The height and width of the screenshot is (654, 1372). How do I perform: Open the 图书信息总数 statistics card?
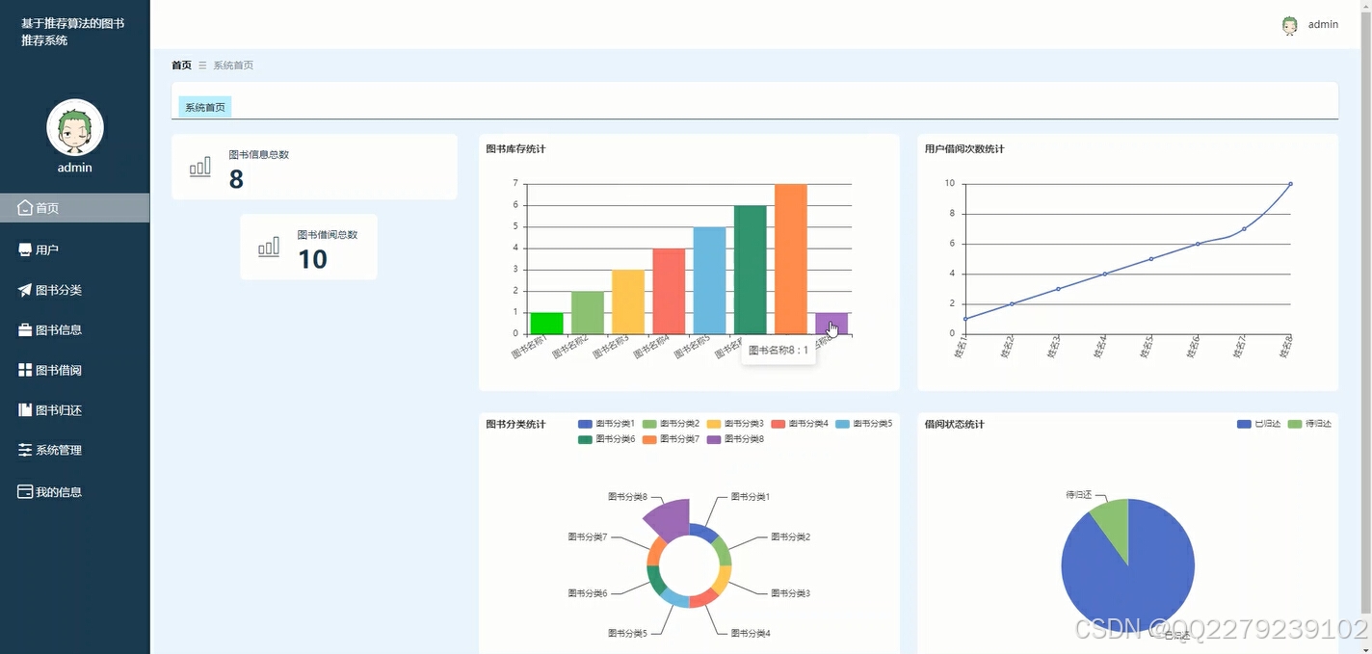pyautogui.click(x=315, y=166)
